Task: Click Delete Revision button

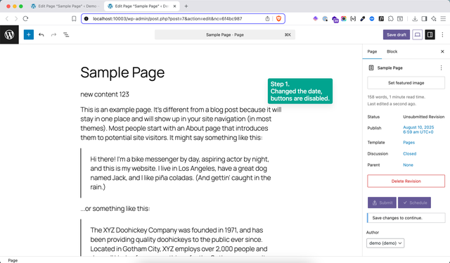Action: [x=406, y=181]
